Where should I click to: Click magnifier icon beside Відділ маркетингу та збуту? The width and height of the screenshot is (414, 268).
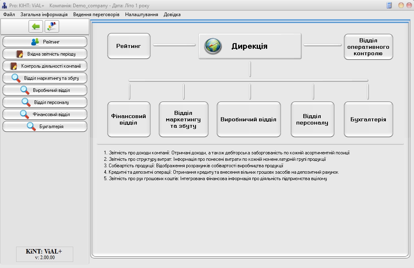[16, 78]
